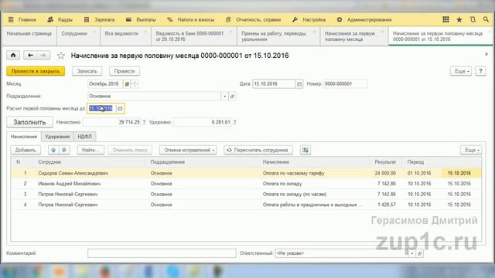Open the functions grid menu icon
This screenshot has height=278, width=495.
pyautogui.click(x=445, y=19)
